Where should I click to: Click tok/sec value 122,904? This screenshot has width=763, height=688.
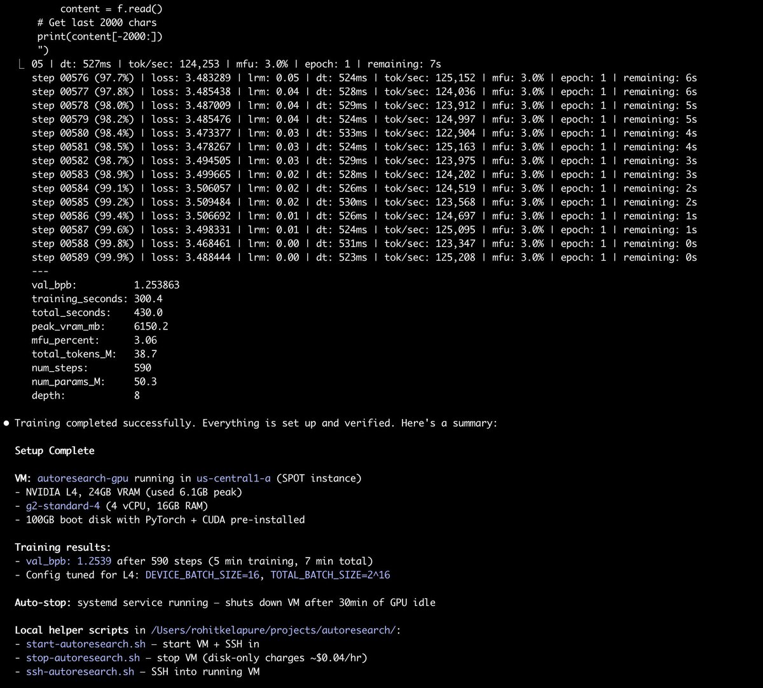[x=454, y=134]
